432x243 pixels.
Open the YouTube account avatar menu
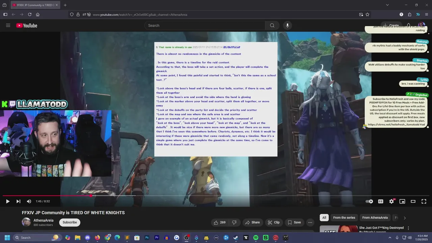click(x=422, y=26)
